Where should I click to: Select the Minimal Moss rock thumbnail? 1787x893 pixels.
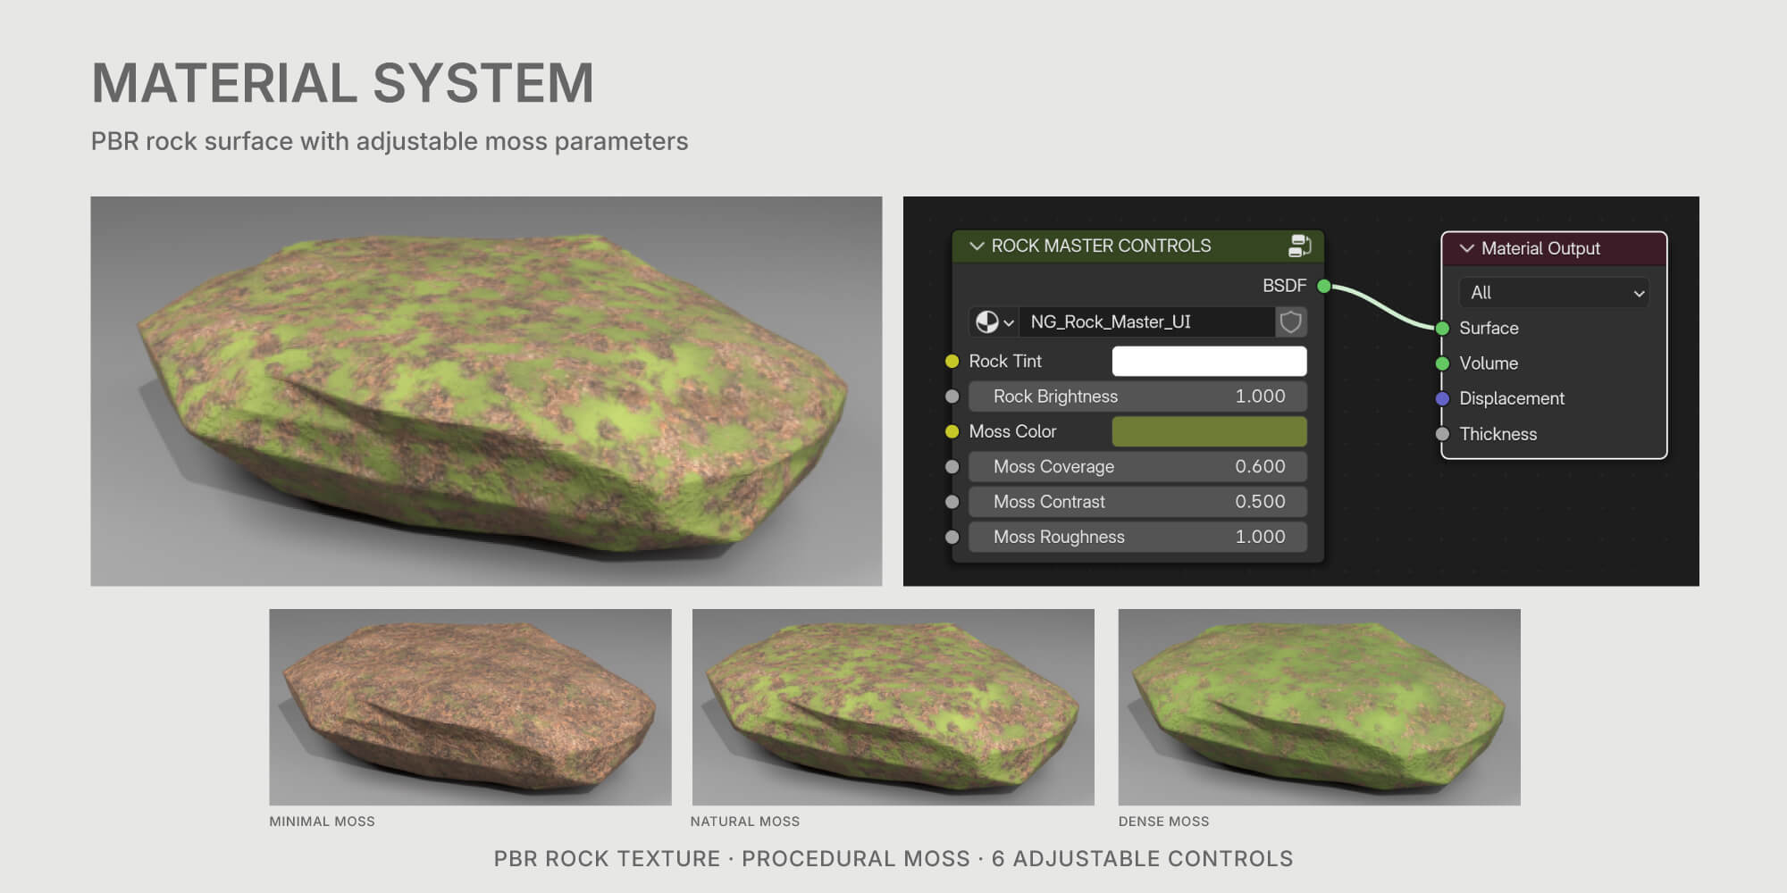point(470,707)
